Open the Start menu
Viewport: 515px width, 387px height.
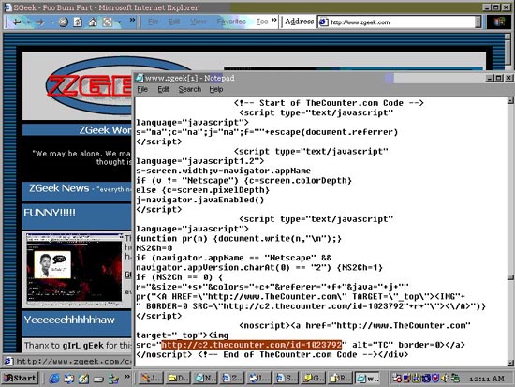click(x=21, y=379)
